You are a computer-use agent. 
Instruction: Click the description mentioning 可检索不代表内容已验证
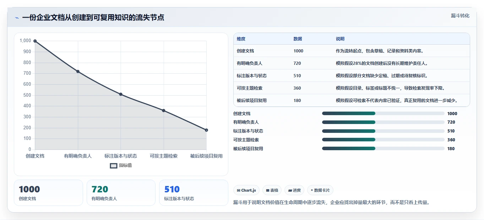[x=397, y=101]
